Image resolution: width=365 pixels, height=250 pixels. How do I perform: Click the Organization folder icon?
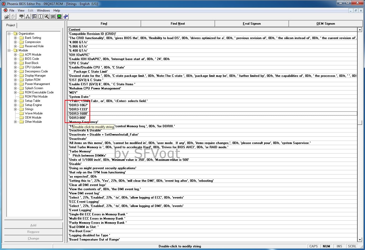click(x=15, y=34)
